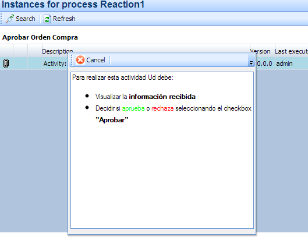The image size is (308, 244).
Task: Click the bold información recibida text
Action: click(x=162, y=97)
